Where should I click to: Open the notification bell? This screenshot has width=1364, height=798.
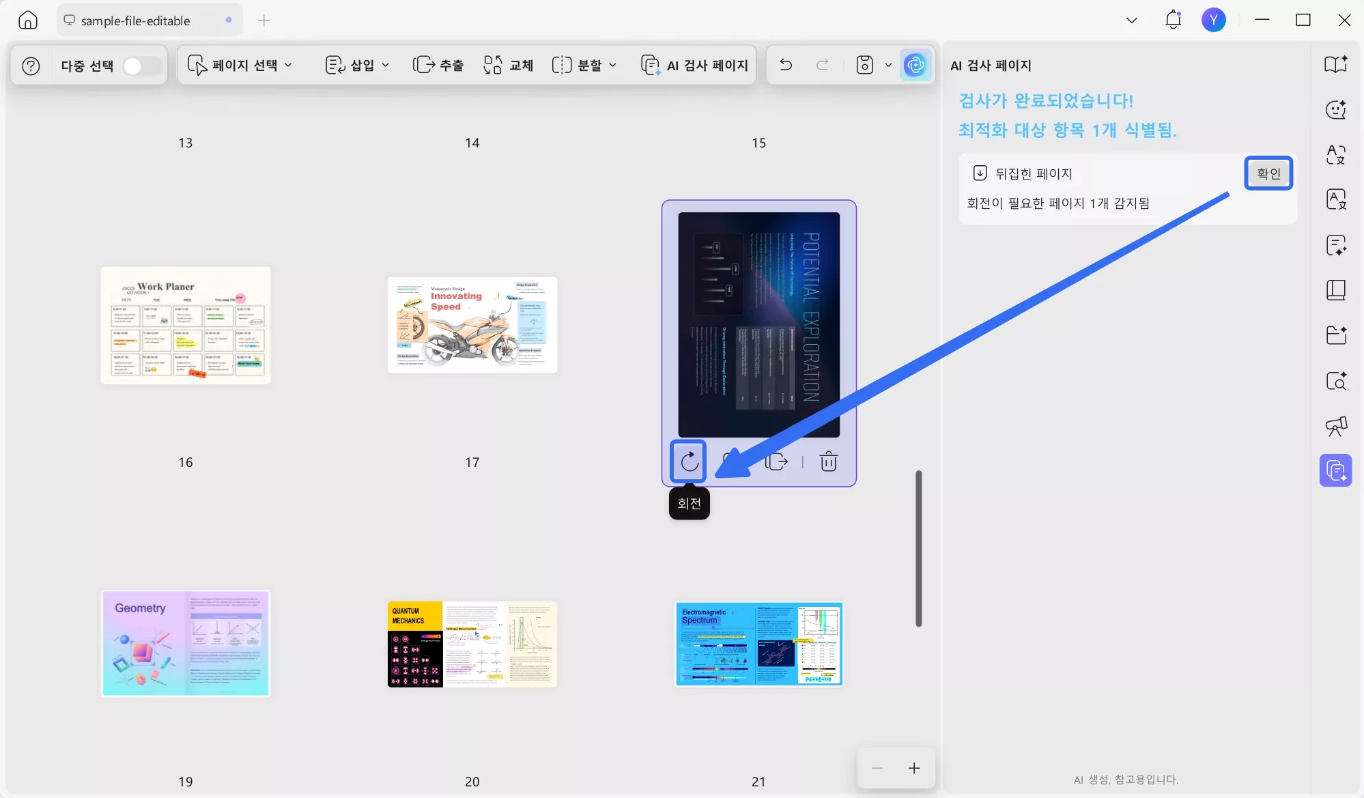click(1173, 20)
